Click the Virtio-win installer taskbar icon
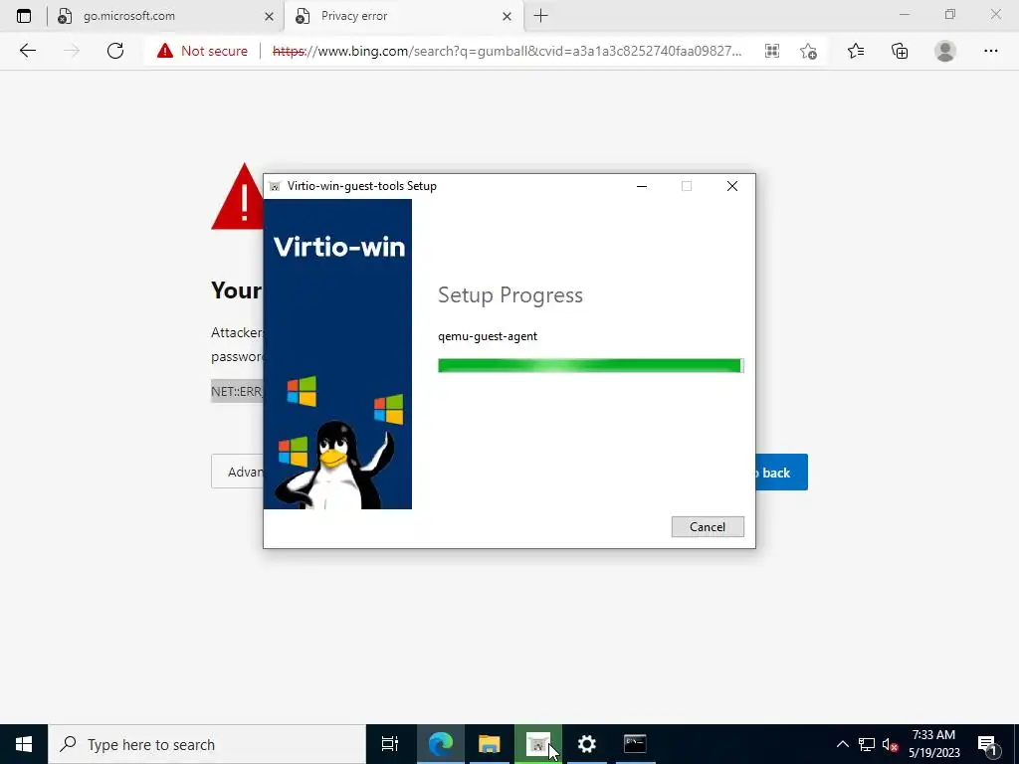 pos(538,744)
